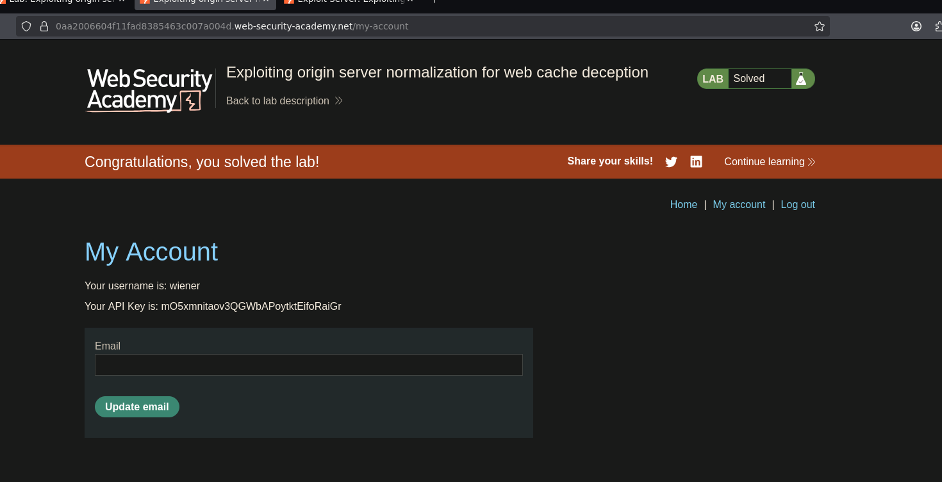The image size is (942, 482).
Task: Go to the Home link
Action: 684,205
